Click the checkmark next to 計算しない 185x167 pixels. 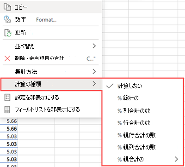[110, 86]
